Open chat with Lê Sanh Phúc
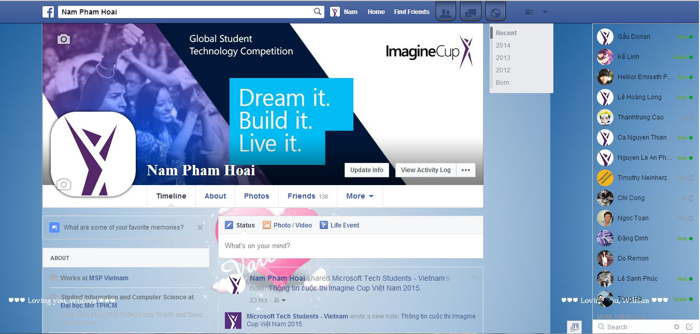 [645, 279]
